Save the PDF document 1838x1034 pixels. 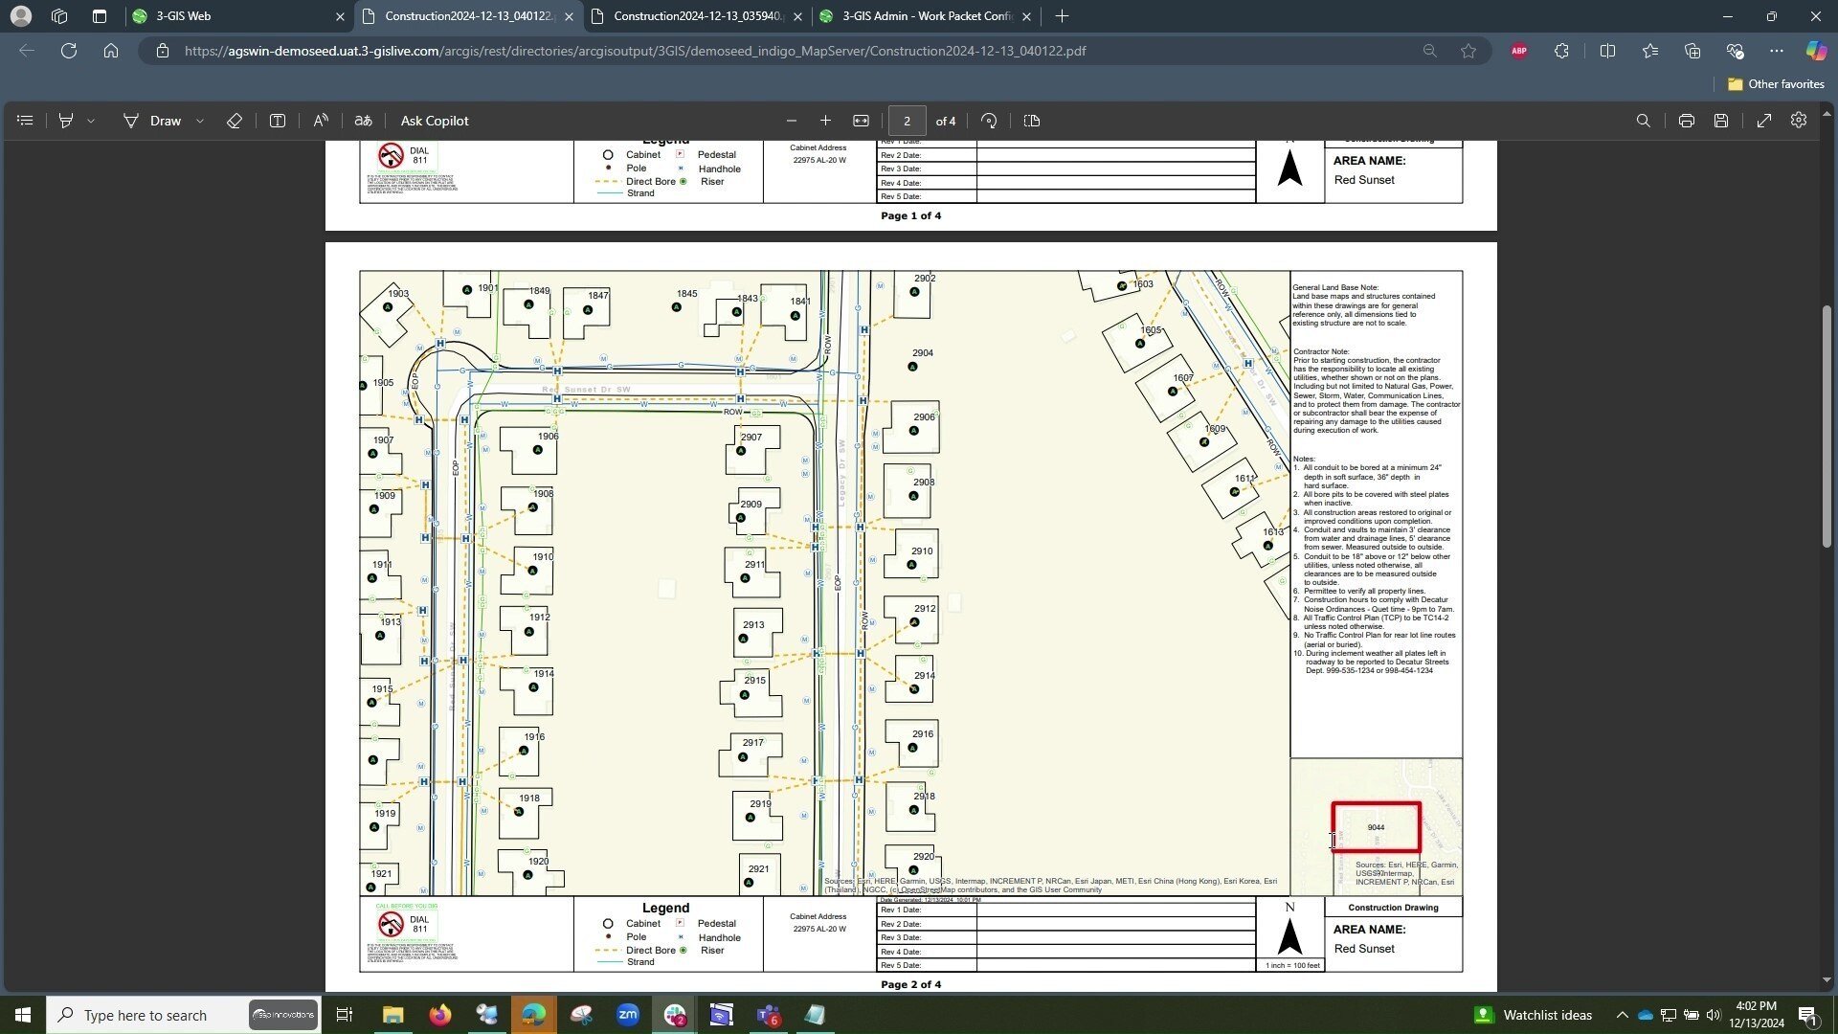1720,120
